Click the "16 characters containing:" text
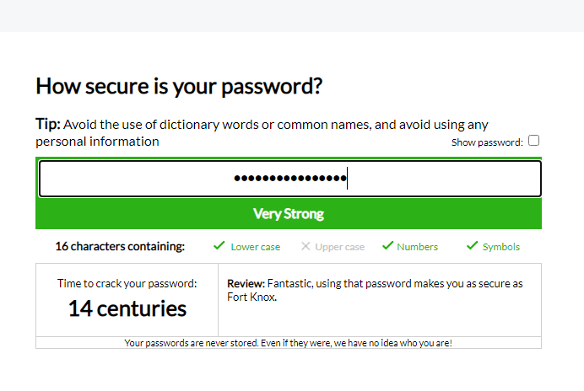Viewport: 584px width, 391px height. point(120,247)
